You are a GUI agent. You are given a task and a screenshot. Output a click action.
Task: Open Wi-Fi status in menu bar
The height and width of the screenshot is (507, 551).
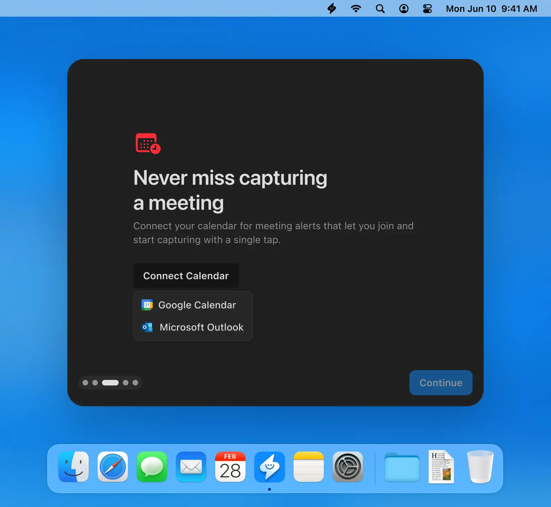pos(356,9)
